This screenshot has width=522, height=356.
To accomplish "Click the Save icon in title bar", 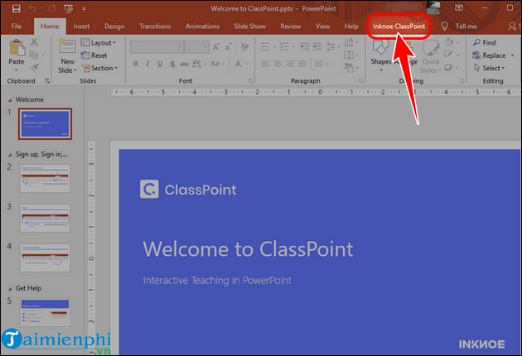I will [16, 8].
